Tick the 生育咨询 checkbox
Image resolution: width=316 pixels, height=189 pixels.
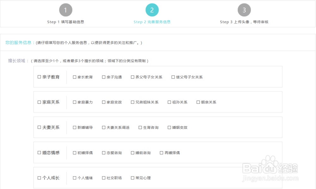(x=140, y=127)
